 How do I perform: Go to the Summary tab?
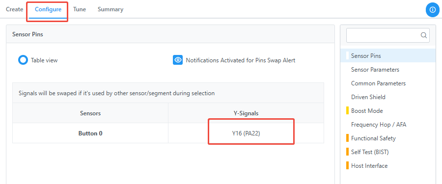click(110, 9)
